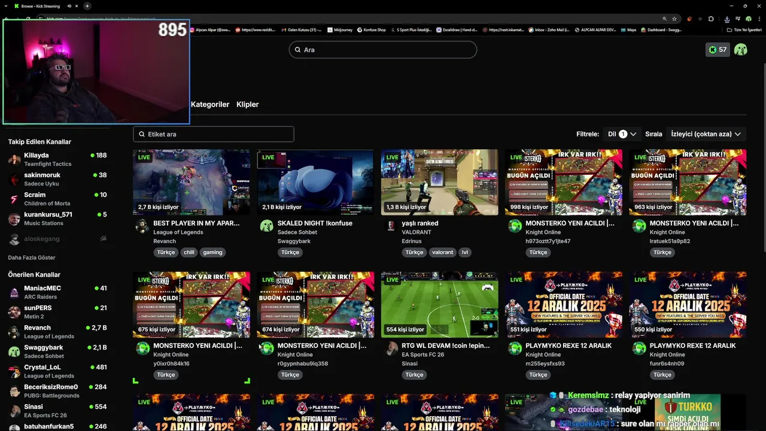Click the valorant tag under yaşlı ranked
This screenshot has height=431, width=766.
443,253
